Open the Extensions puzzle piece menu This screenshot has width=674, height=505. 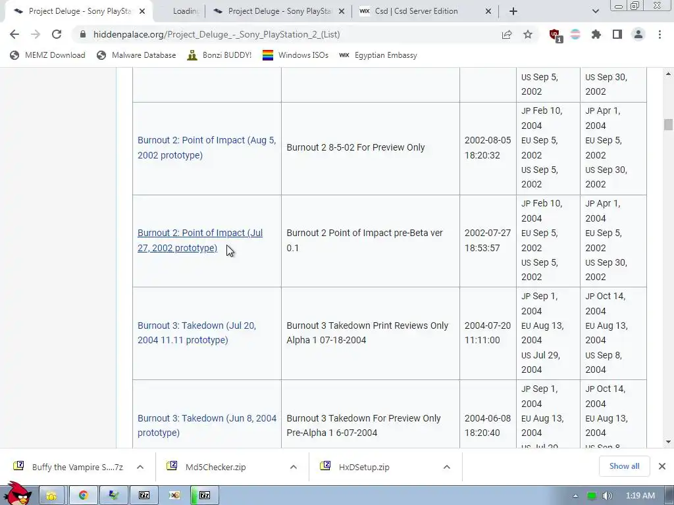tap(596, 34)
